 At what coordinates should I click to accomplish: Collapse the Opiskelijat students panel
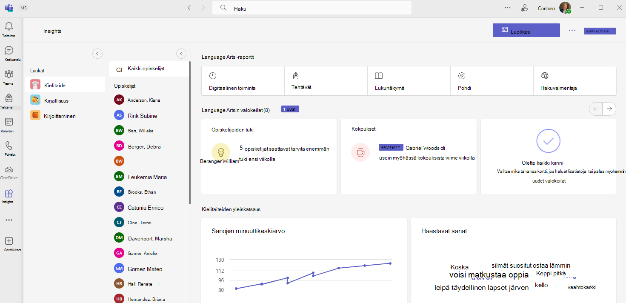[x=181, y=54]
